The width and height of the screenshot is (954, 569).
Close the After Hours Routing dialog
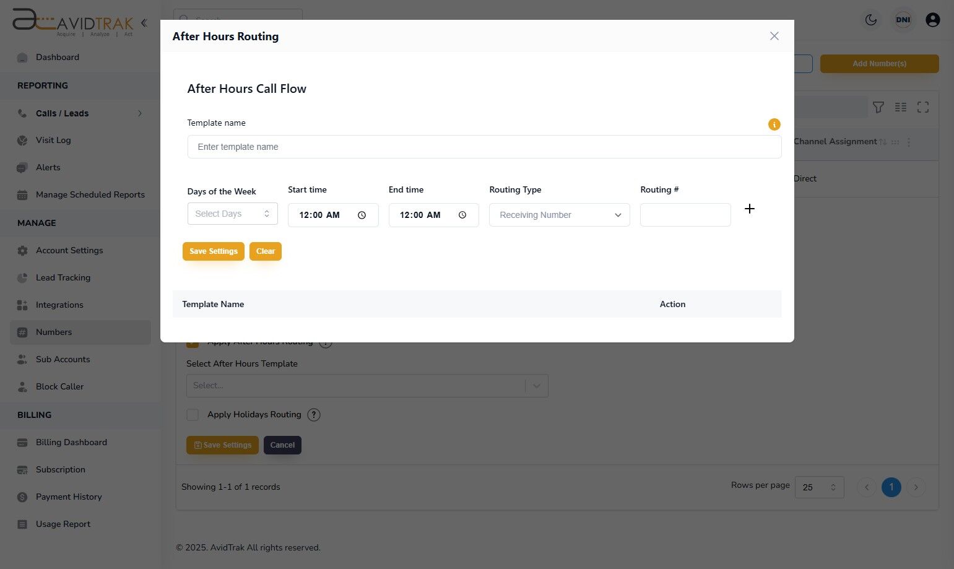(774, 37)
